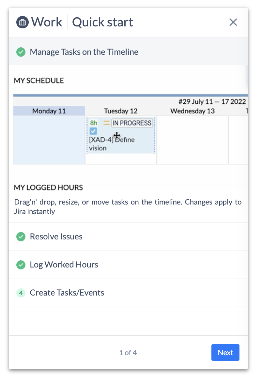Click the blue task-type checkbox icon
Screen dimensions: 261x381
(x=93, y=131)
